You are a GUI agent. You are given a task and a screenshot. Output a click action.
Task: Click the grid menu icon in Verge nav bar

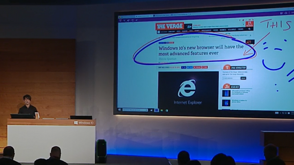coord(159,32)
